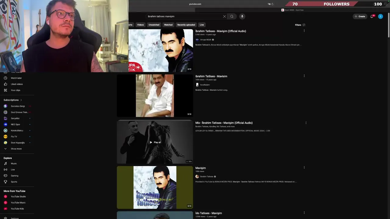Image resolution: width=390 pixels, height=219 pixels.
Task: Open the account avatar menu
Action: [381, 16]
